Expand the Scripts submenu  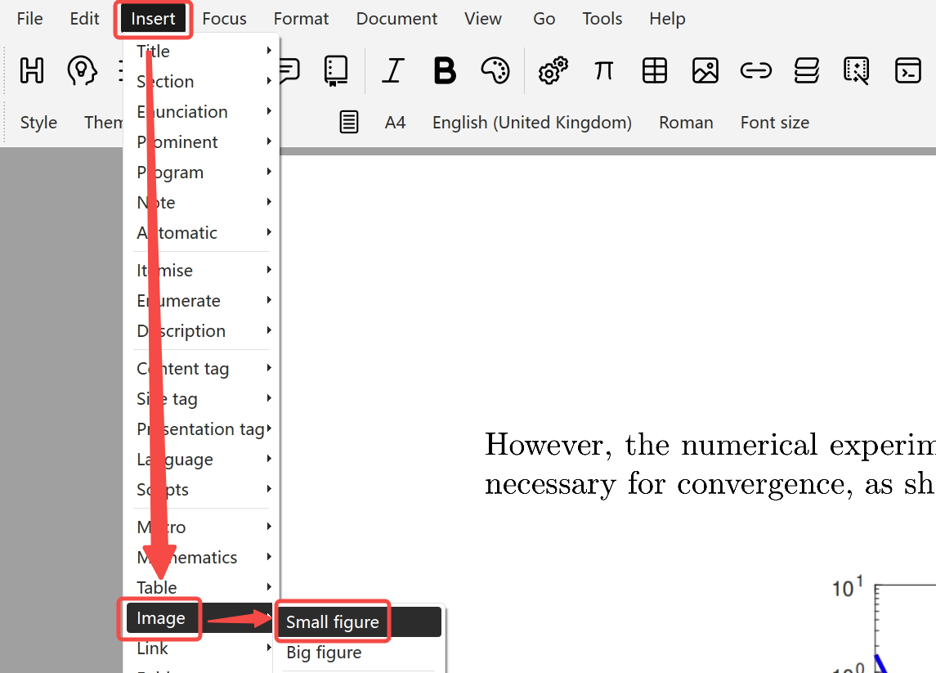[202, 490]
